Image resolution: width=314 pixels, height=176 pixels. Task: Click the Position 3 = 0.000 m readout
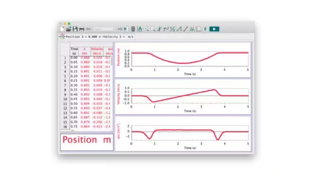point(83,37)
